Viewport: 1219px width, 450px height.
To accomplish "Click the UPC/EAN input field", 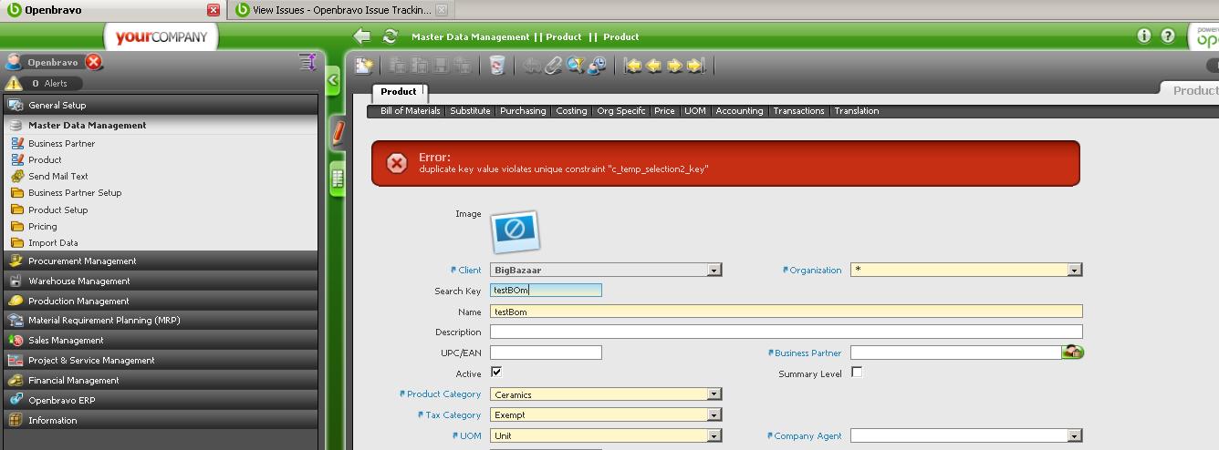I will tap(546, 353).
